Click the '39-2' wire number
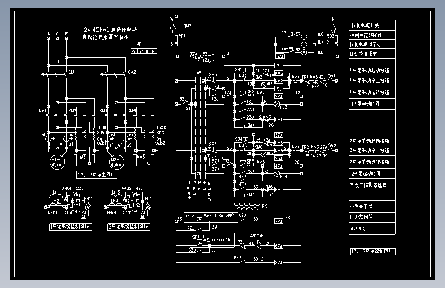Viewport: 445px width, 288px height. (258, 259)
